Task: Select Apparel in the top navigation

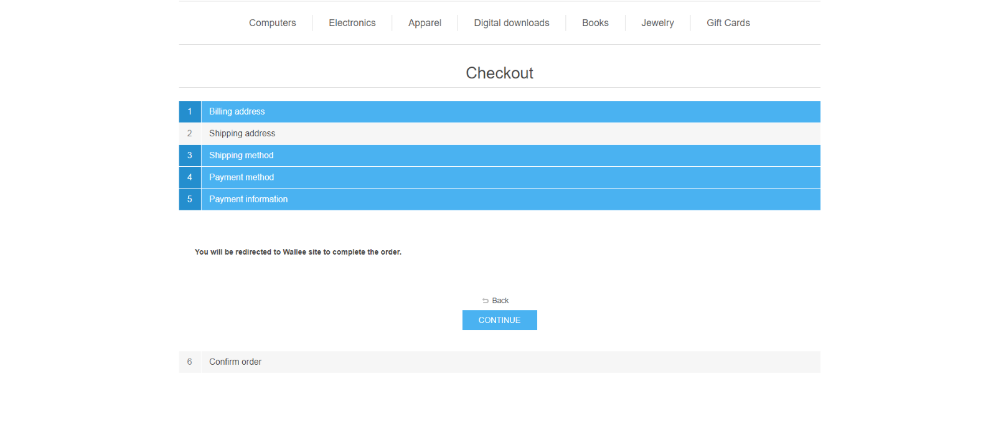Action: point(425,23)
